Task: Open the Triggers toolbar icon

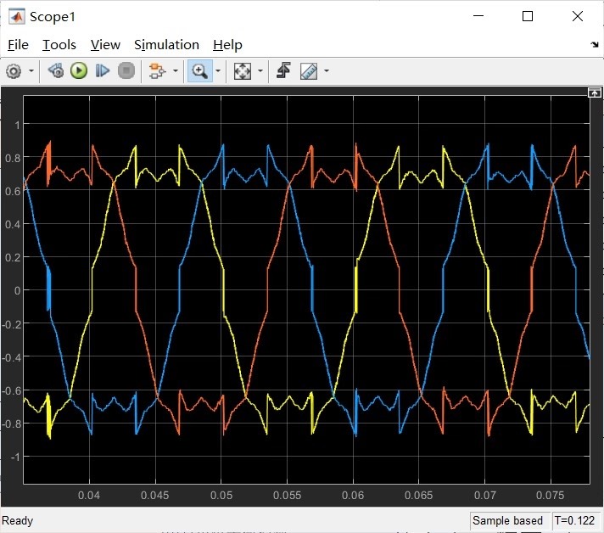Action: click(284, 71)
